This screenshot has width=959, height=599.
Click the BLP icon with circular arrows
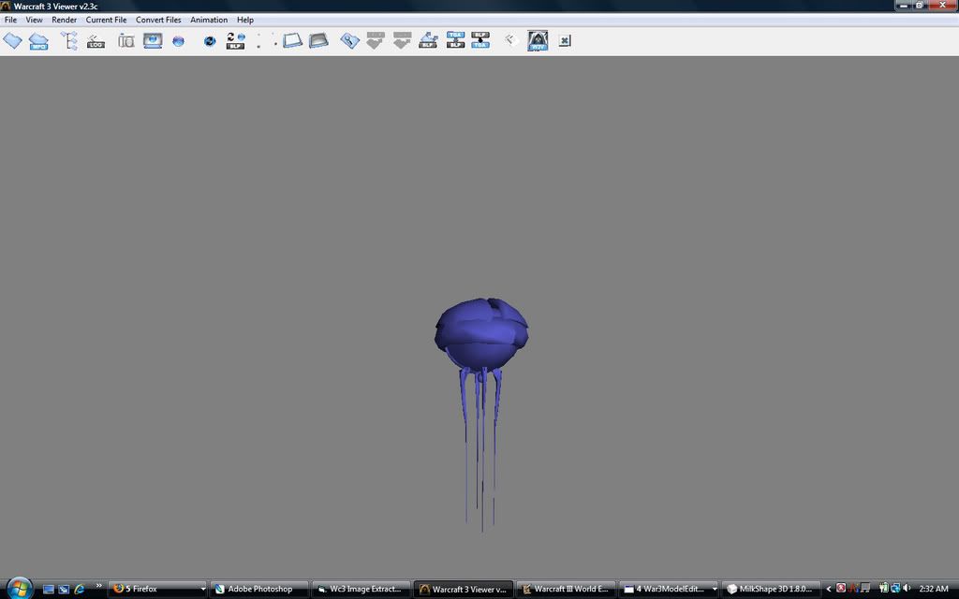pyautogui.click(x=235, y=41)
